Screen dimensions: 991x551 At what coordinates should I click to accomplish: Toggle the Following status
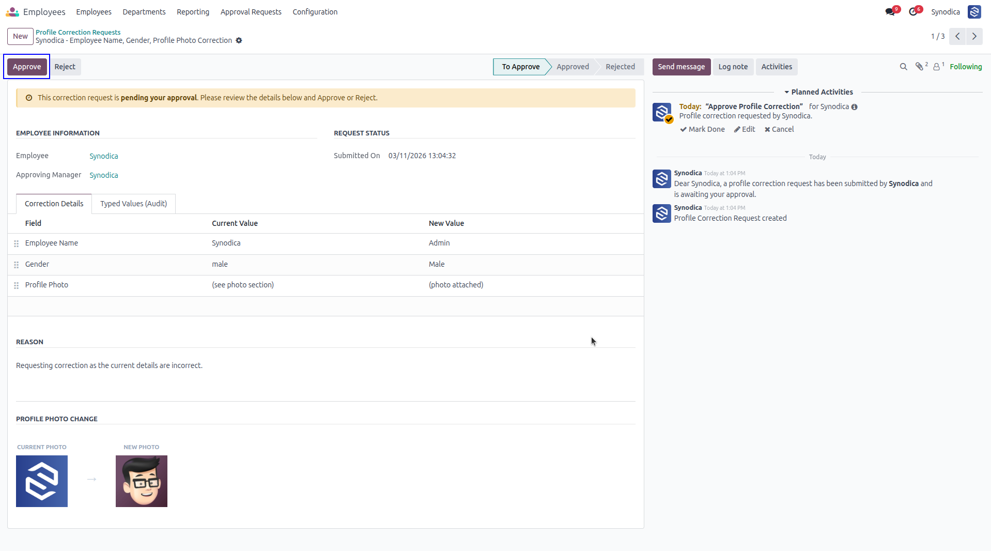[x=965, y=67]
